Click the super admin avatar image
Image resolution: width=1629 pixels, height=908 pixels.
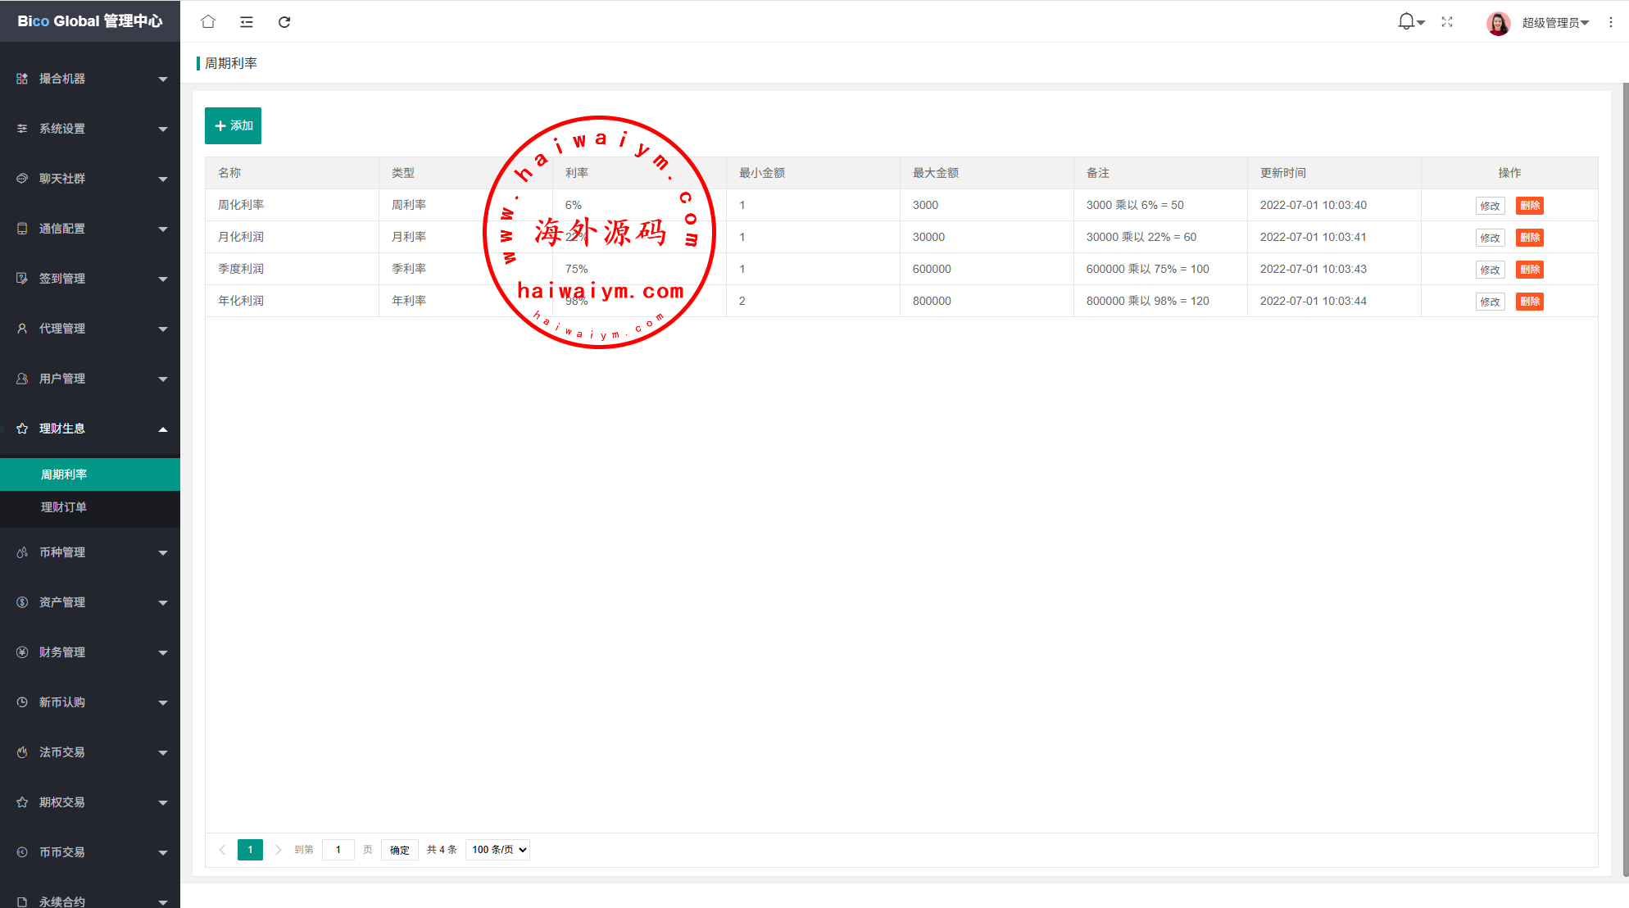(1498, 23)
